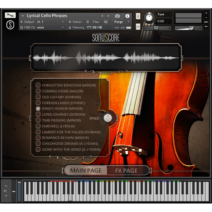Click the AUX button in the header
The height and width of the screenshot is (212, 212).
click(x=206, y=22)
